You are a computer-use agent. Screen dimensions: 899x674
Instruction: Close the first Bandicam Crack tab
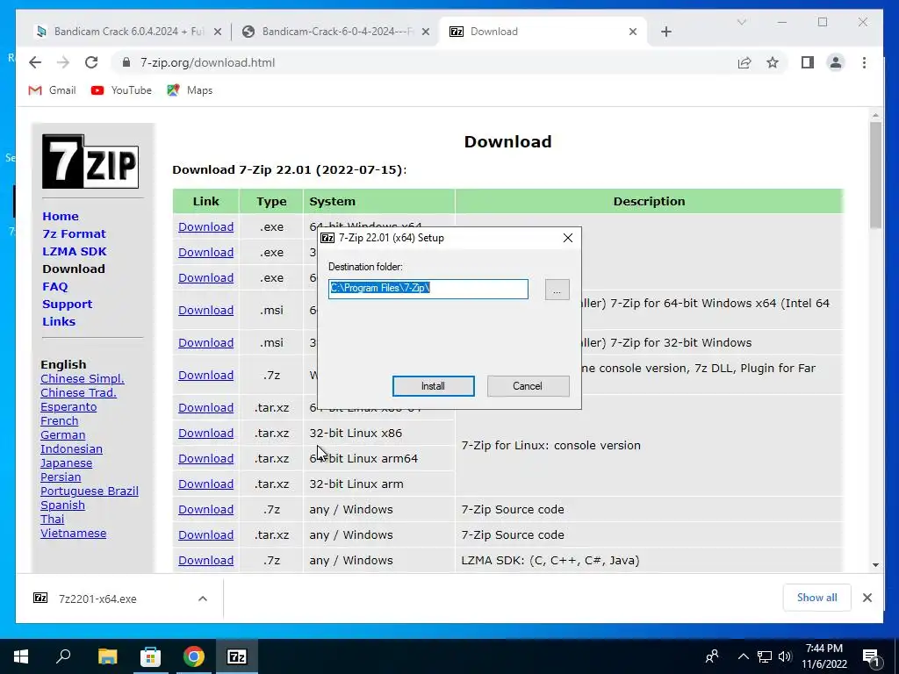click(x=218, y=32)
